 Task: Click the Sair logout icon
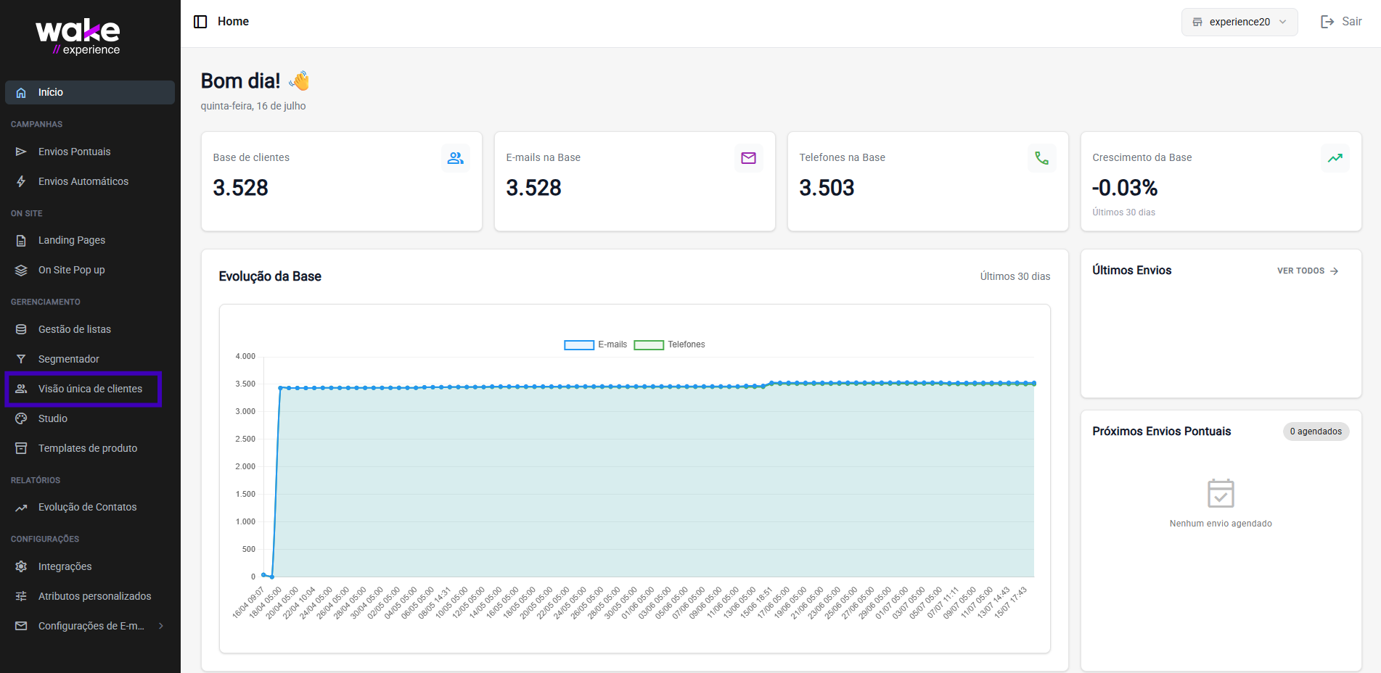click(x=1327, y=22)
